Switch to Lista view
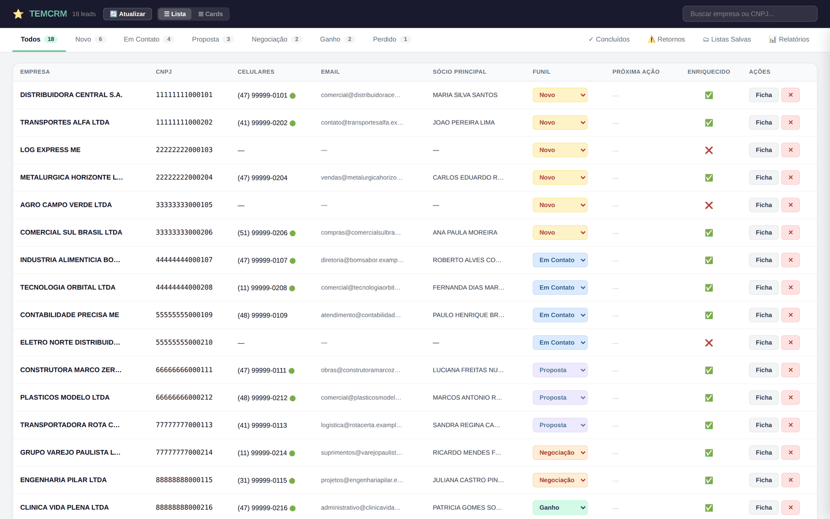Image resolution: width=830 pixels, height=519 pixels. point(175,14)
